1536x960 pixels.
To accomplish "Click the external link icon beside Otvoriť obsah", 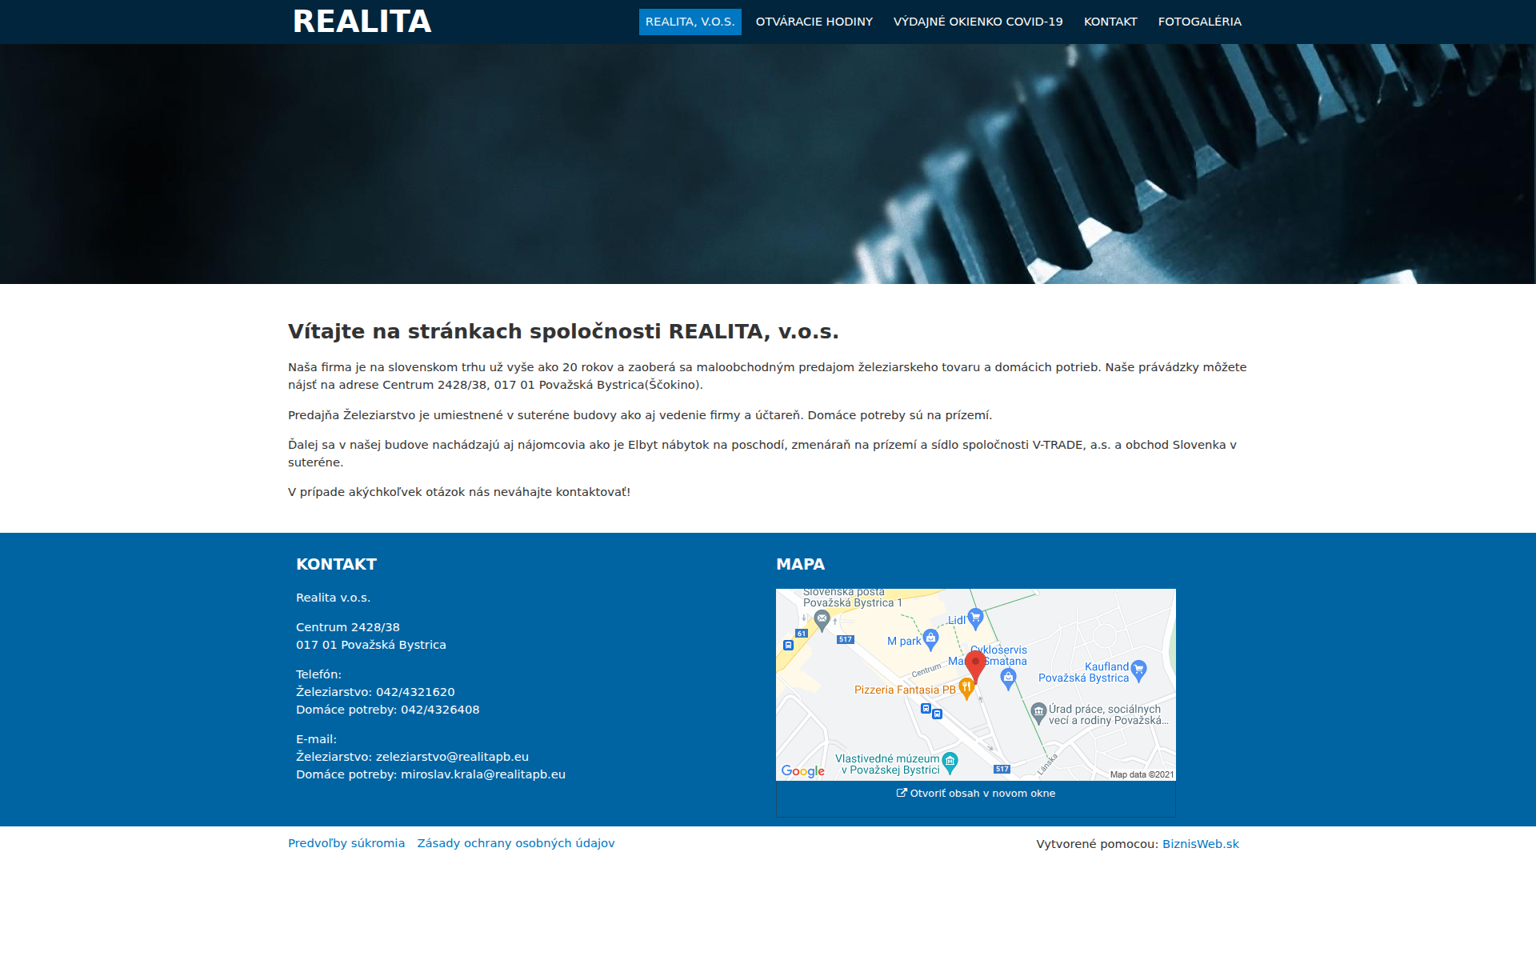I will pos(901,793).
